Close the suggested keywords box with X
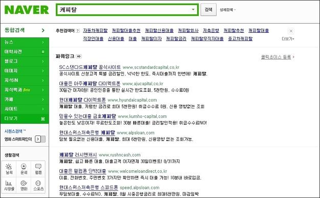The width and height of the screenshot is (320, 198). (x=291, y=31)
